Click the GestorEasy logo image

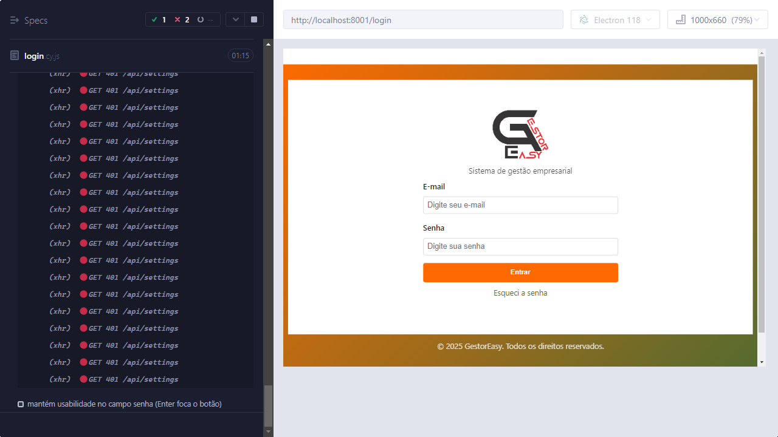(x=520, y=134)
